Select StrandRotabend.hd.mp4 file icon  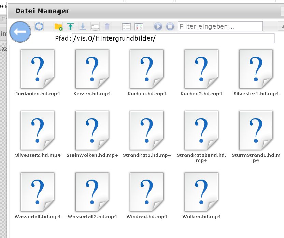tap(201, 130)
